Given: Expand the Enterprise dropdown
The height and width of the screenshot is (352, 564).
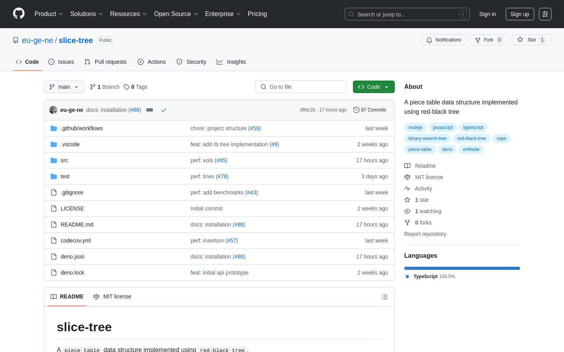Looking at the screenshot, I should point(223,14).
